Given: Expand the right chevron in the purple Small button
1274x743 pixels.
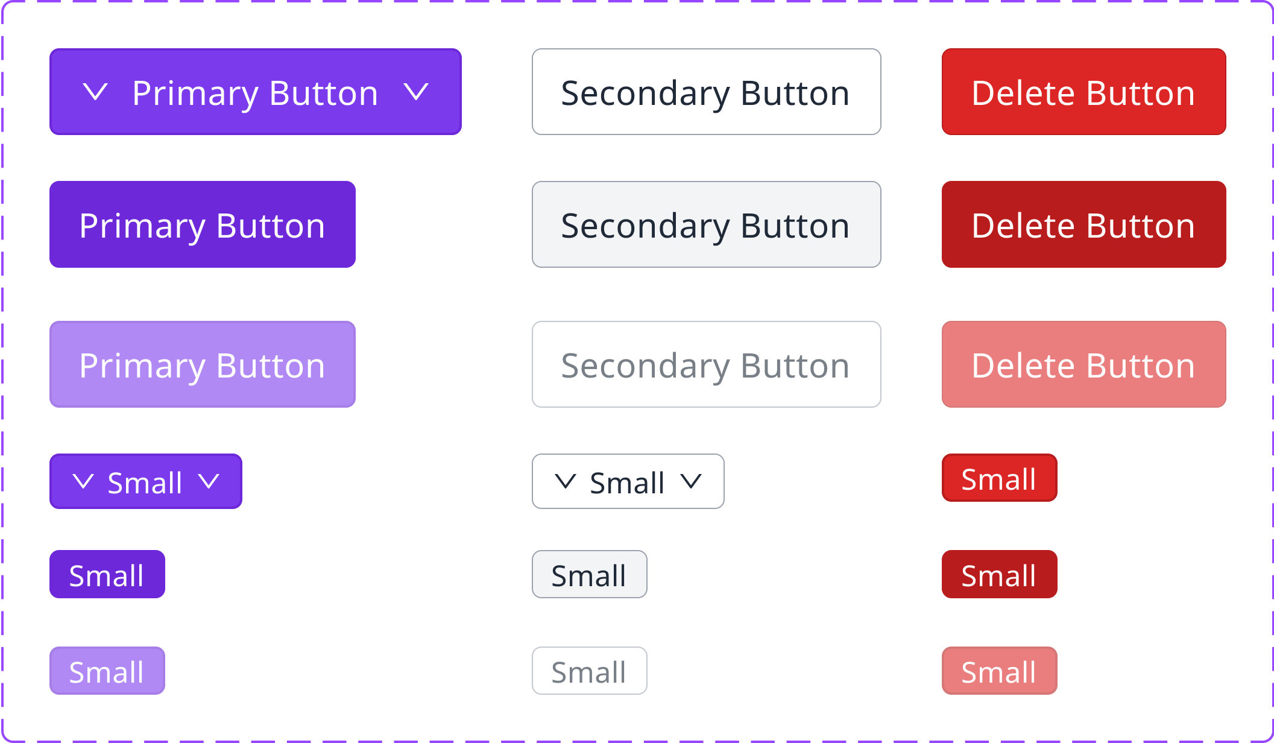Looking at the screenshot, I should tap(209, 481).
